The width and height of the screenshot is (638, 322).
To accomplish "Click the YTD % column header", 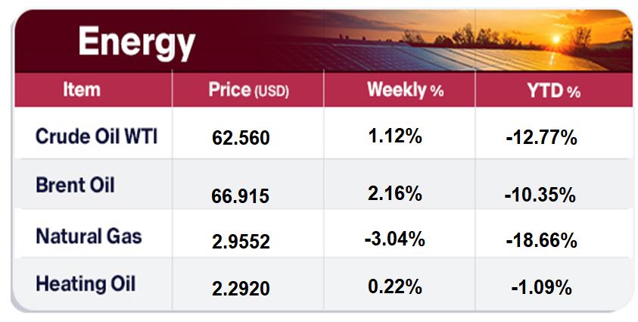I will tap(553, 92).
